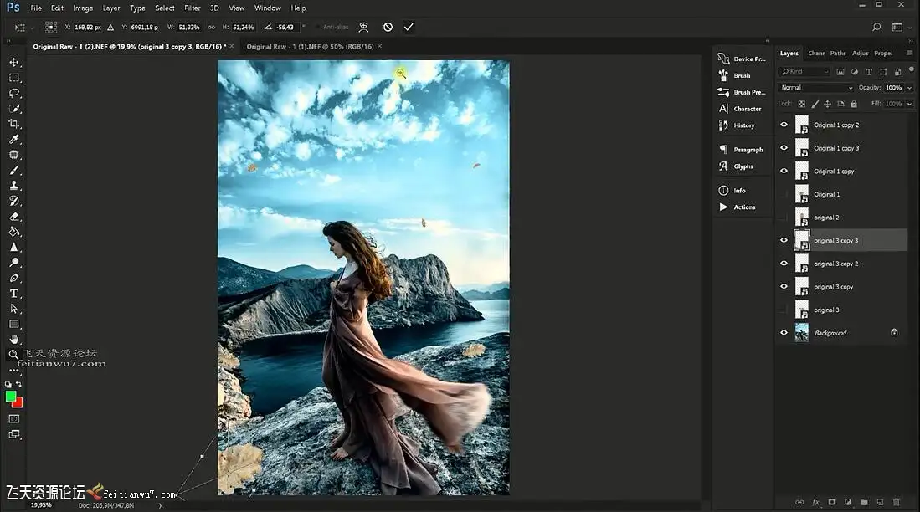
Task: Open the Filter menu
Action: 192,8
